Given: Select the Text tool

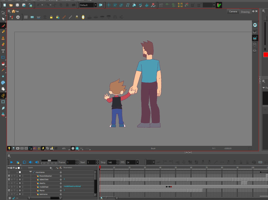Looking at the screenshot, I should (x=3, y=51).
